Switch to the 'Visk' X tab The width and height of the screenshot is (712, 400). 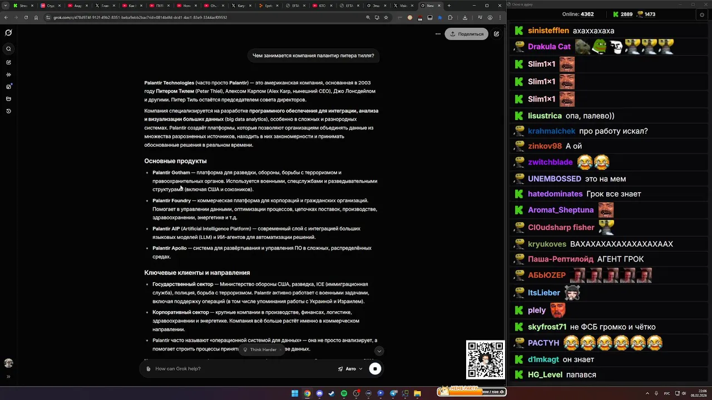tap(403, 6)
